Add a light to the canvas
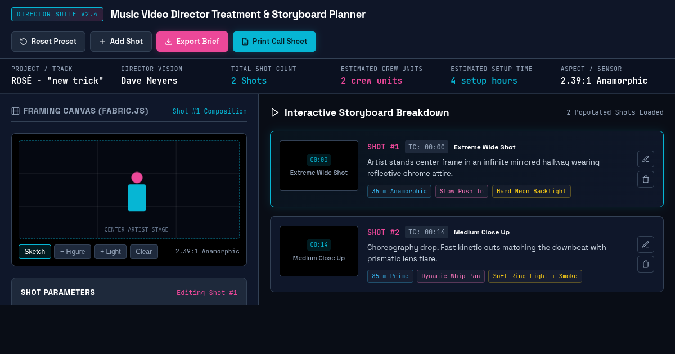 click(x=110, y=252)
